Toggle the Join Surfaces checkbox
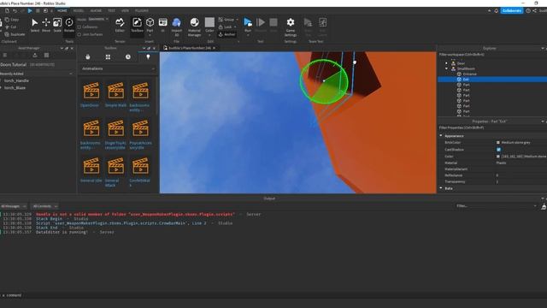Viewport: 547px width, 308px height. (79, 34)
